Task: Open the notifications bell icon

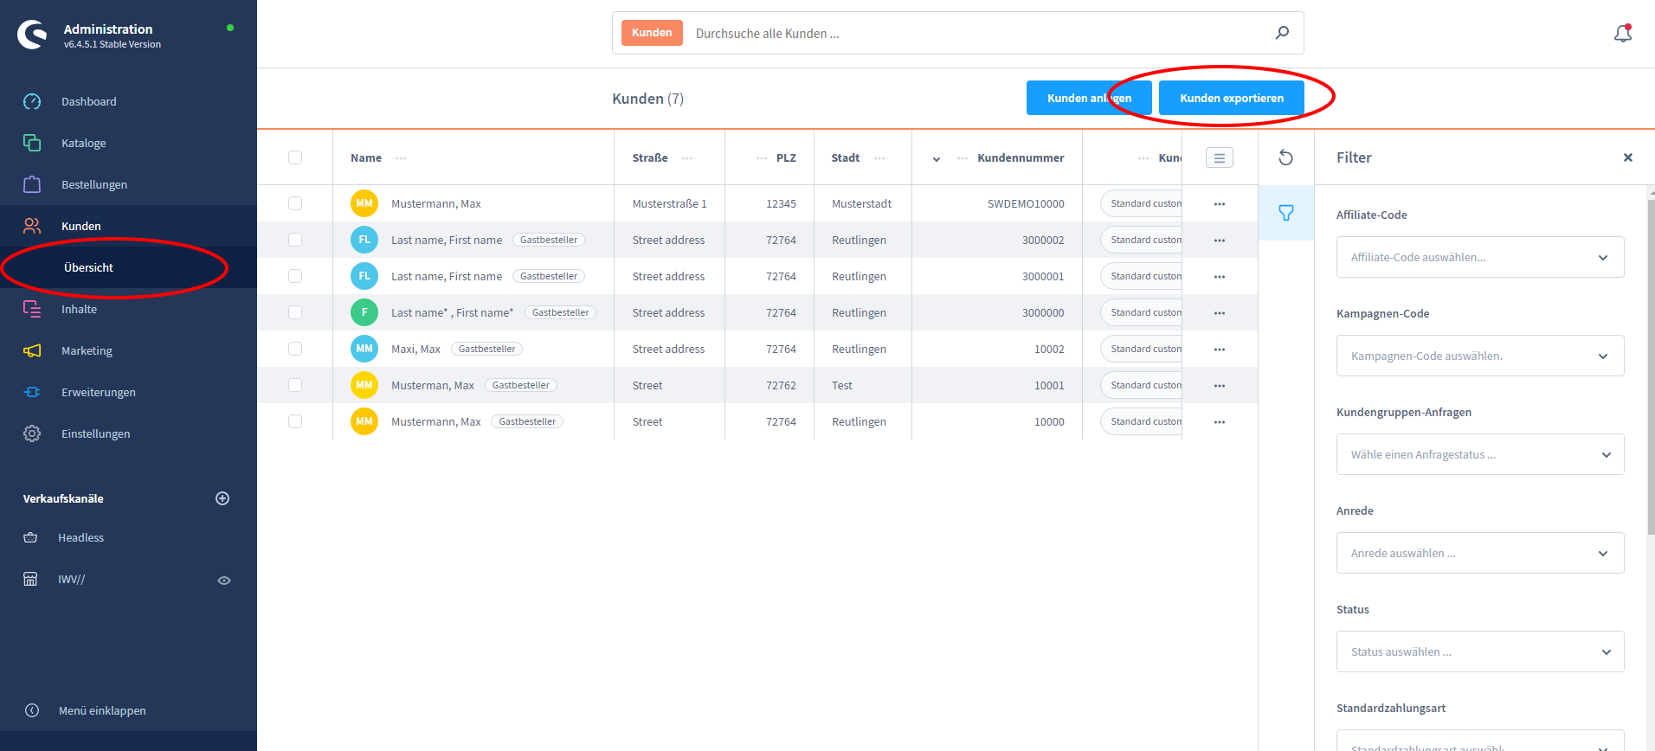Action: (1622, 34)
